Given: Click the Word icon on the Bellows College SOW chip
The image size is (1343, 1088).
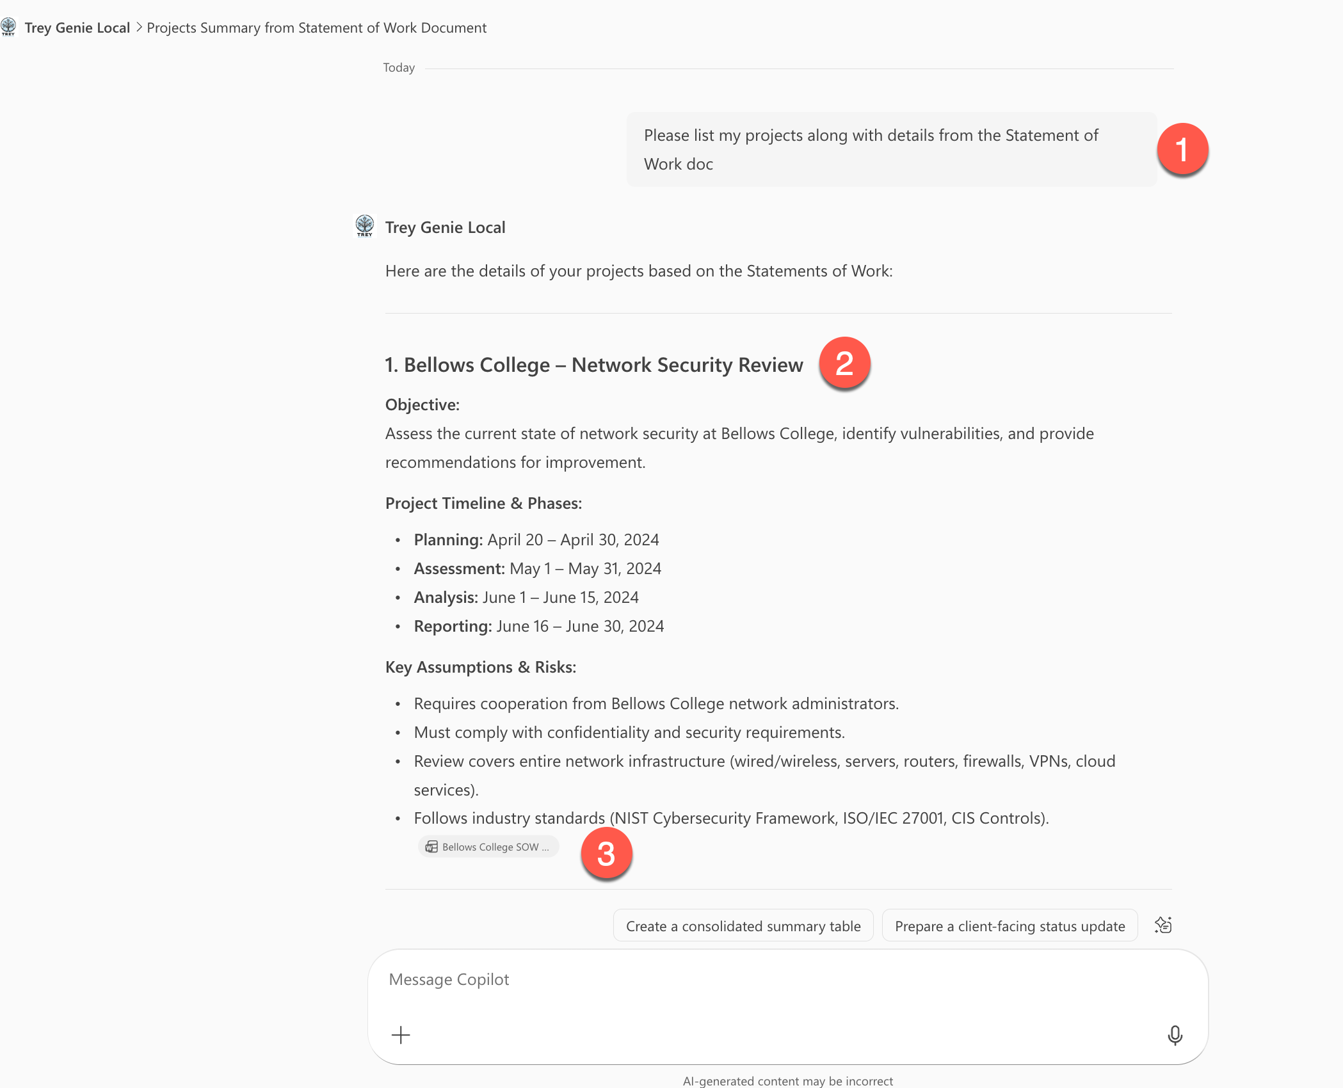Looking at the screenshot, I should [431, 846].
